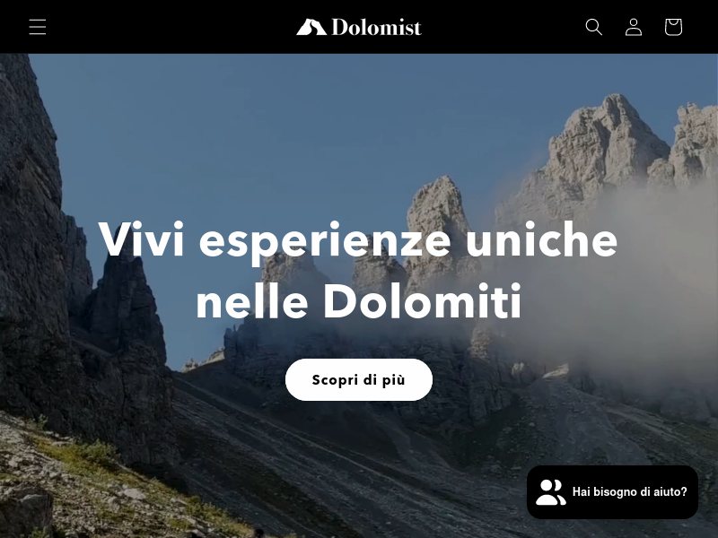This screenshot has height=538, width=718.
Task: Open the "Hai bisogno di aiuto?" chat
Action: (x=612, y=492)
